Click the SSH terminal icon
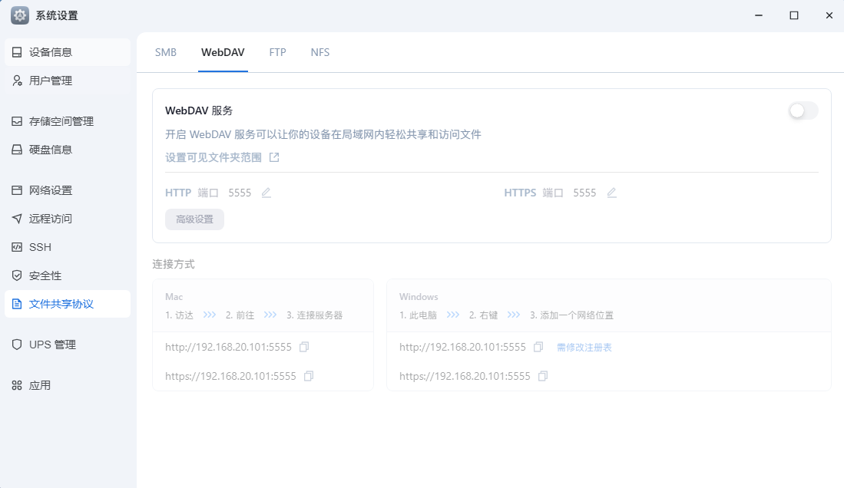 click(17, 247)
